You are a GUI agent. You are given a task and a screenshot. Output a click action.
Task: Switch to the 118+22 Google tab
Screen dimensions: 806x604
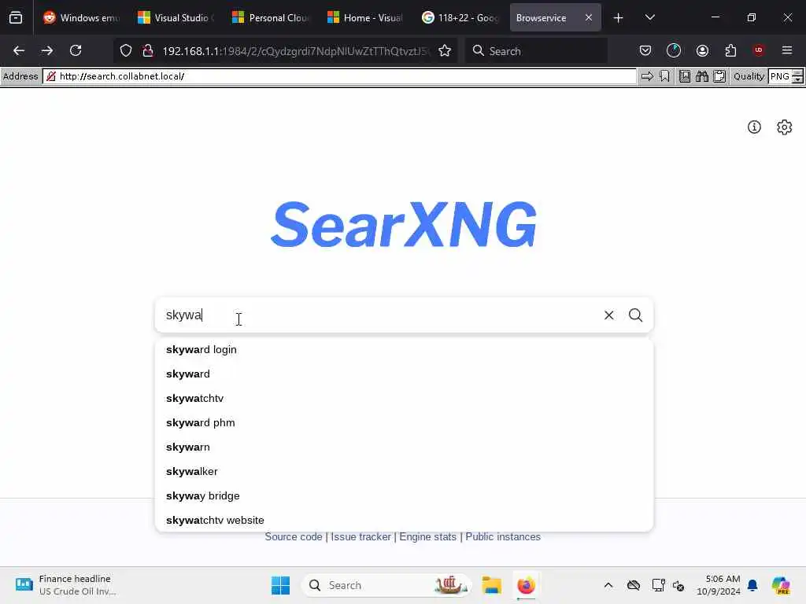(460, 18)
